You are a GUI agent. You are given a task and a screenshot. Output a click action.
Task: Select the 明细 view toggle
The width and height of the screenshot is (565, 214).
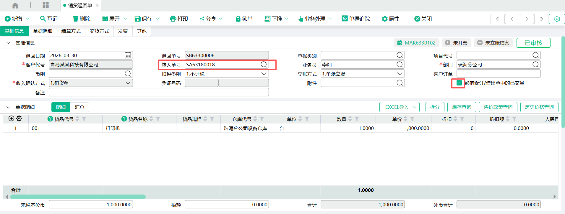tap(61, 107)
